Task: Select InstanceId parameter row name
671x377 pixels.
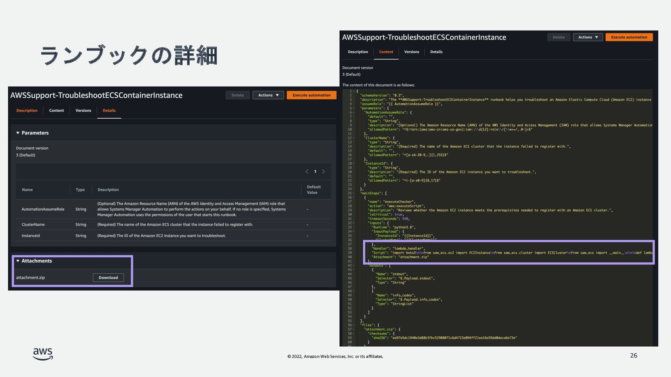Action: (x=31, y=236)
